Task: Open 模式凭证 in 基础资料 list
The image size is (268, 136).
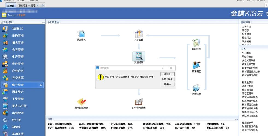Action: 246,38
